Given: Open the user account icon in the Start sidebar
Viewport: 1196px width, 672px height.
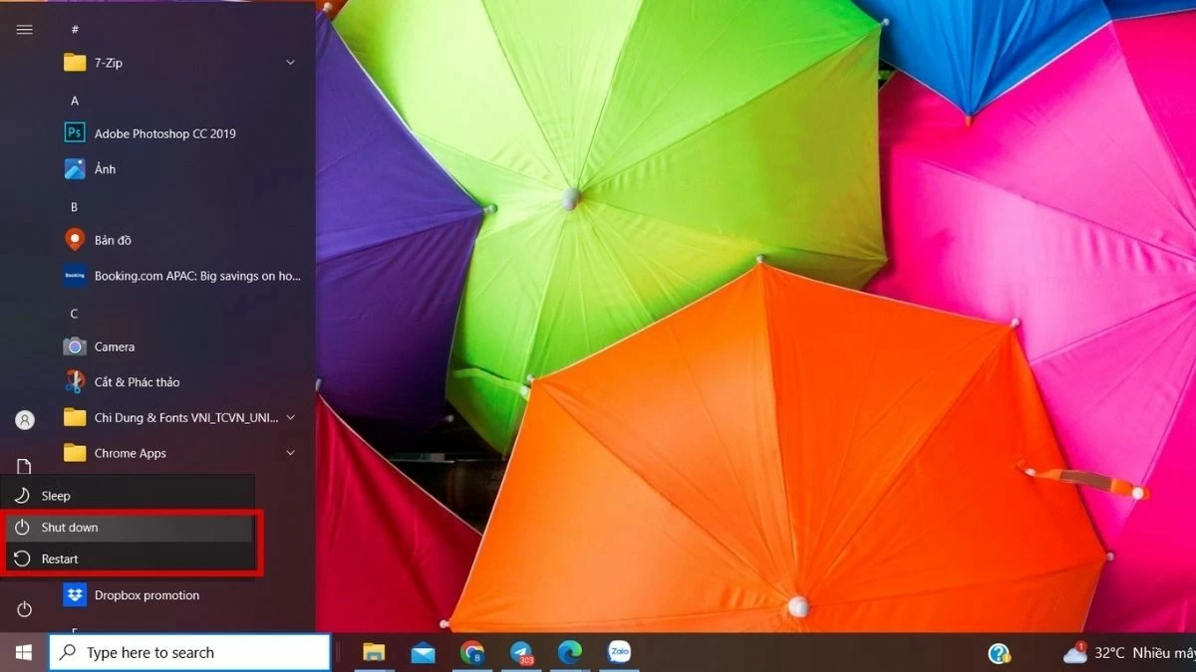Looking at the screenshot, I should click(24, 420).
